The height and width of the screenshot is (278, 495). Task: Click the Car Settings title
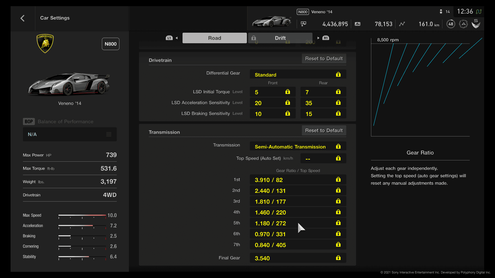click(55, 18)
